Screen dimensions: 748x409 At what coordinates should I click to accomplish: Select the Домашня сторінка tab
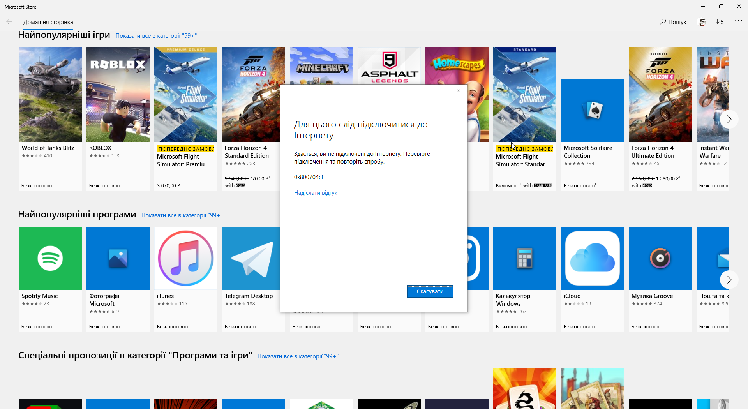48,22
